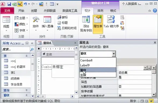Toggle the 属性表 property sheet button
This screenshot has width=158, height=103.
pyautogui.click(x=98, y=24)
